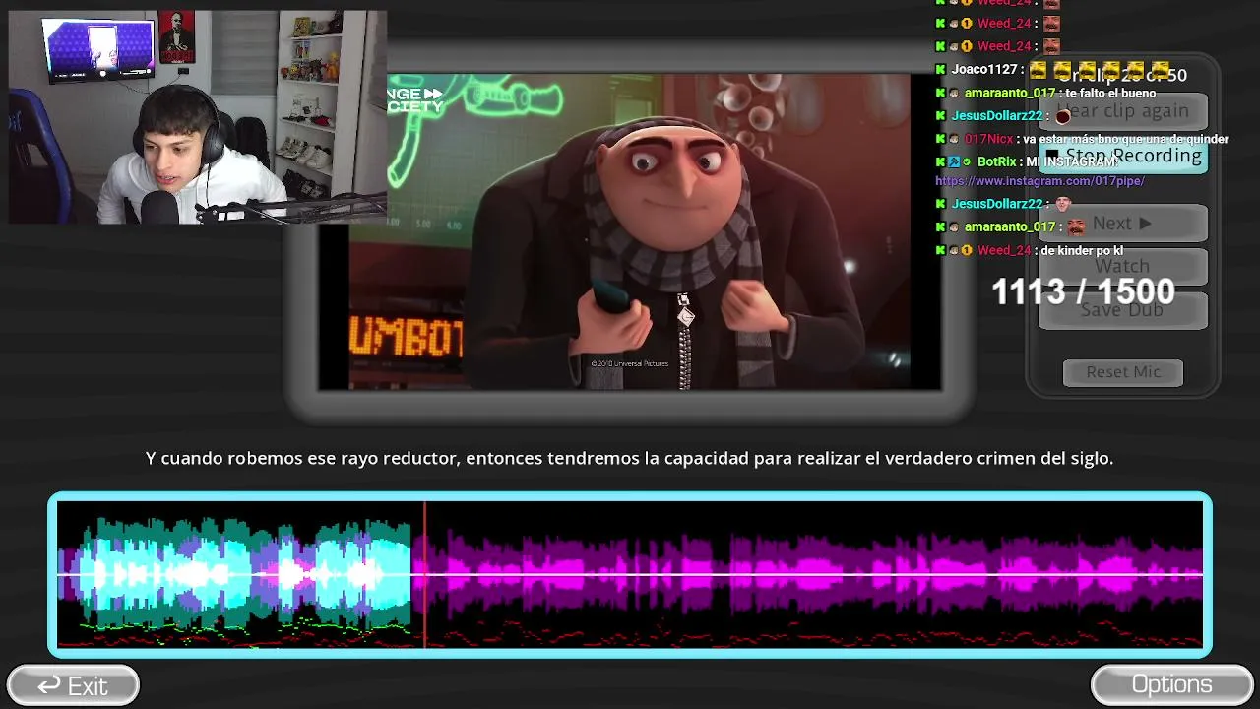Click the Joaco1127 username in chat

(983, 70)
